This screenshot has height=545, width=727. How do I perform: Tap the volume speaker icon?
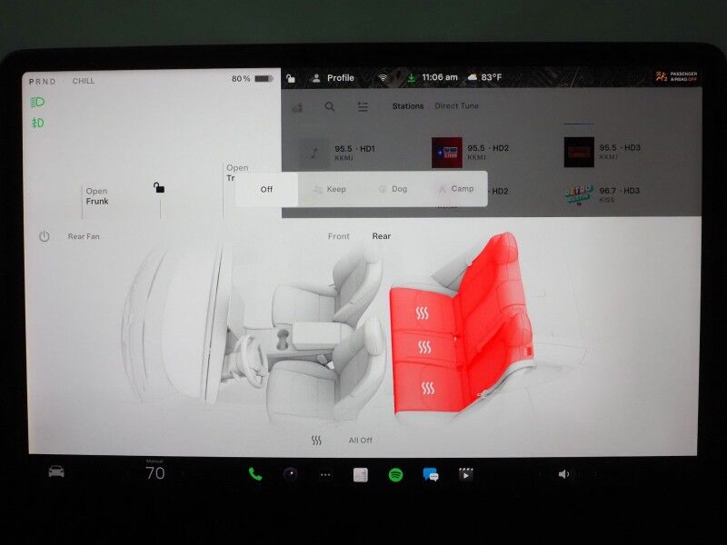(564, 474)
